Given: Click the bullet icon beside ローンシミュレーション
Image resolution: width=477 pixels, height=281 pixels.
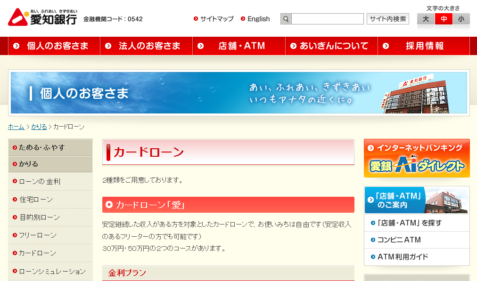Looking at the screenshot, I should [x=15, y=271].
